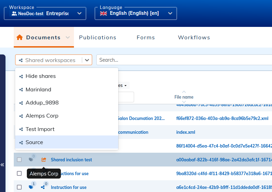Screen dimensions: 272x192
Task: Choose Test Import workspace option
Action: point(67,129)
